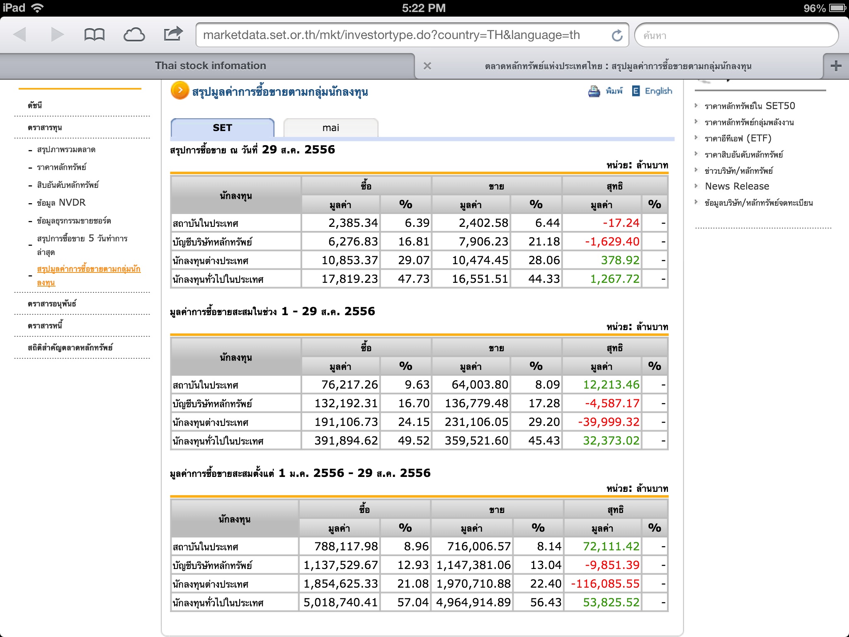Click the printer icon
Screen dimensions: 849x637
[594, 91]
